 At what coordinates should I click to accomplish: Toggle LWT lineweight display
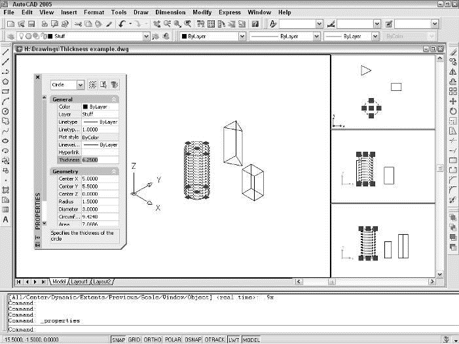[234, 339]
